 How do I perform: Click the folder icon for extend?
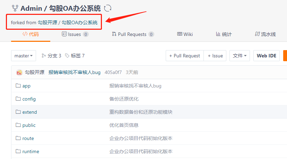pyautogui.click(x=18, y=112)
